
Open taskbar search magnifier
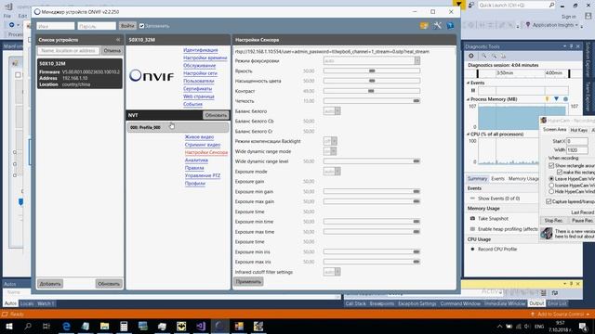[28, 326]
